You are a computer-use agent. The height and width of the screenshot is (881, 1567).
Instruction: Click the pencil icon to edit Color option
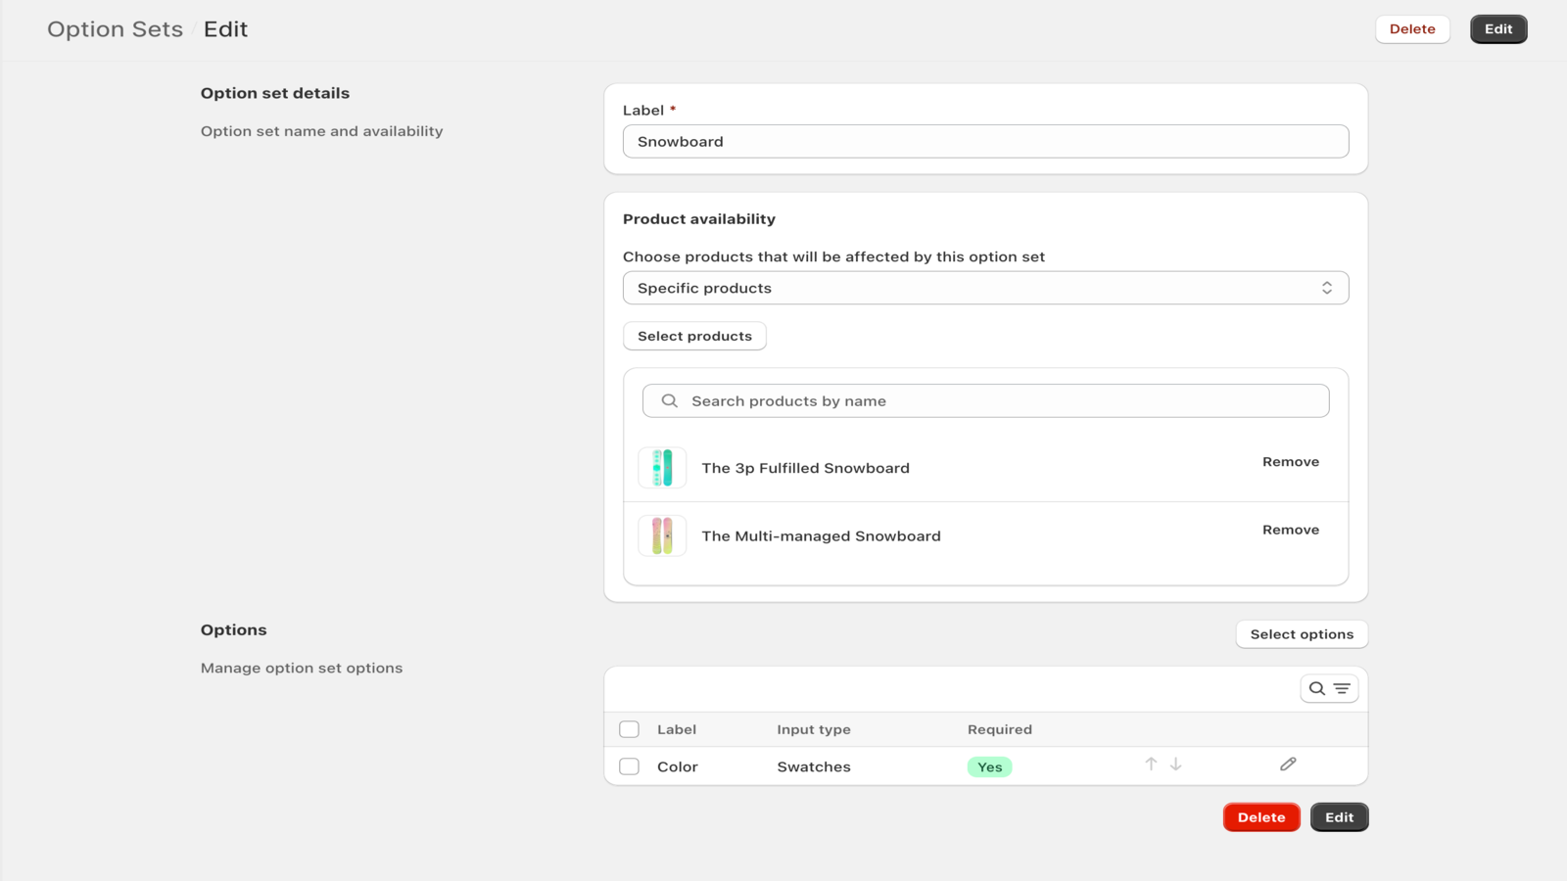coord(1288,764)
